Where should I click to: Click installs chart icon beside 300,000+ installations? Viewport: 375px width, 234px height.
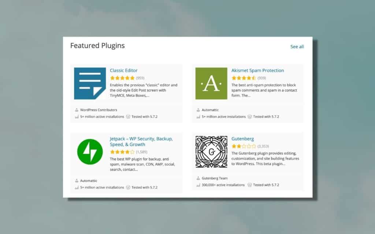click(198, 185)
